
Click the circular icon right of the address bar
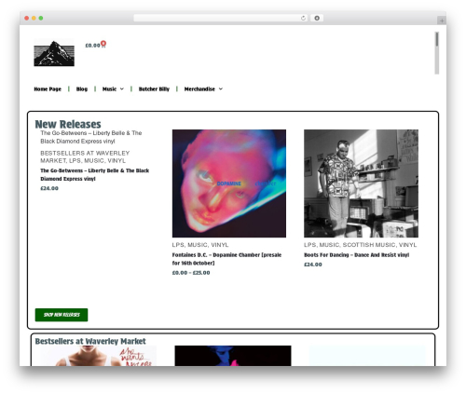click(x=317, y=19)
